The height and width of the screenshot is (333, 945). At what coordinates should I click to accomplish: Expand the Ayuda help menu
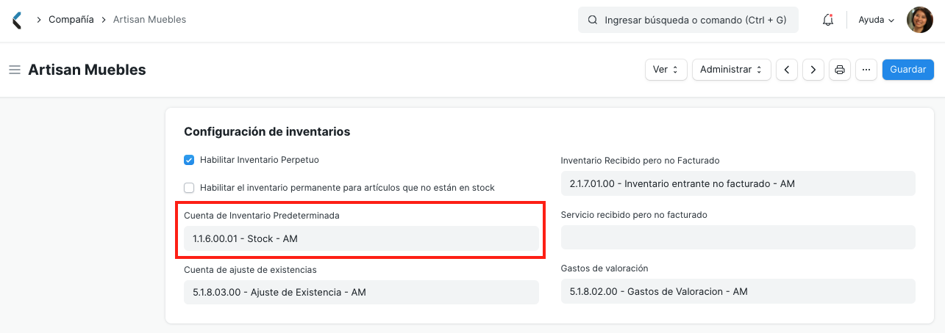click(877, 20)
